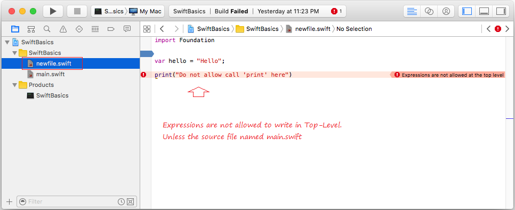Show the Symbol navigator
The width and height of the screenshot is (515, 210).
tap(31, 29)
